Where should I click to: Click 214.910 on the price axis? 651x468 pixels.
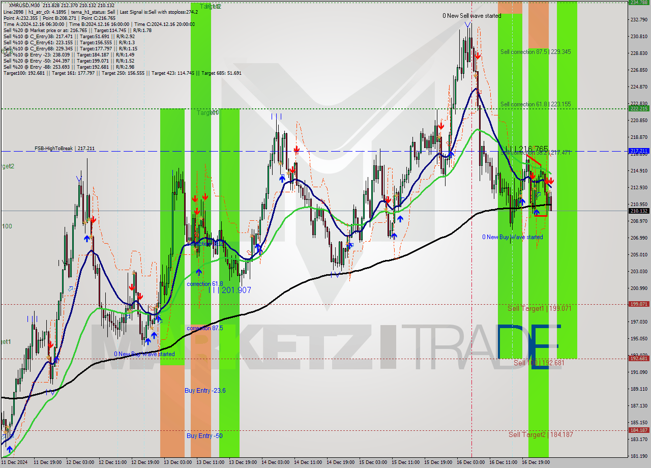639,170
